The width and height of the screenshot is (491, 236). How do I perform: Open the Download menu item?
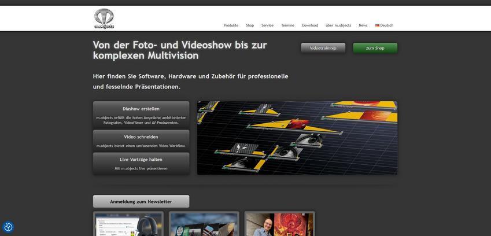[310, 25]
